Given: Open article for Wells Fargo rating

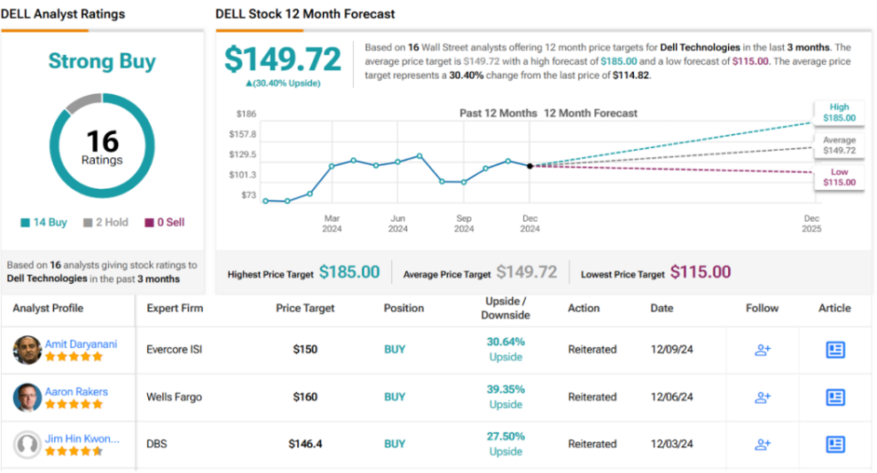Looking at the screenshot, I should pos(835,397).
